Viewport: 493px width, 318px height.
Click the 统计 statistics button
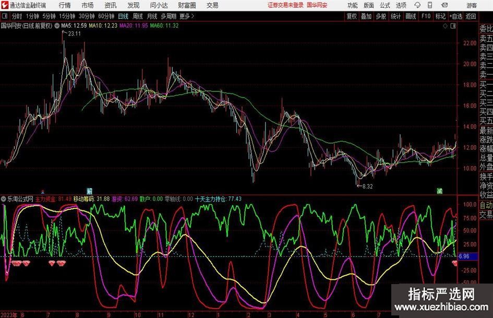pyautogui.click(x=395, y=16)
